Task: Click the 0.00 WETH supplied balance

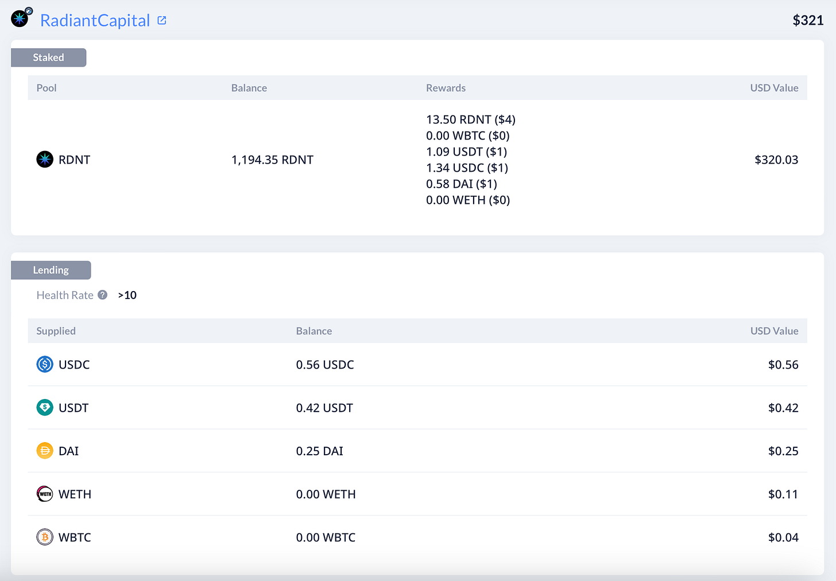Action: (326, 494)
